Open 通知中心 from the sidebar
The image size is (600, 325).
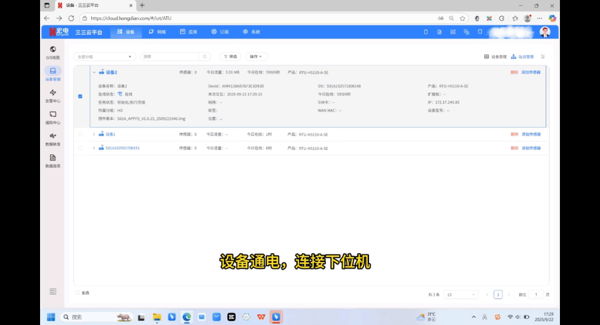pos(53,117)
